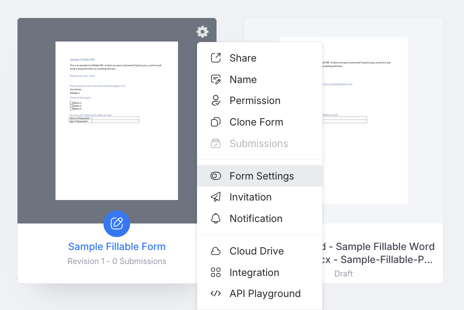Image resolution: width=464 pixels, height=310 pixels.
Task: Click the Integration grid icon
Action: pyautogui.click(x=215, y=272)
